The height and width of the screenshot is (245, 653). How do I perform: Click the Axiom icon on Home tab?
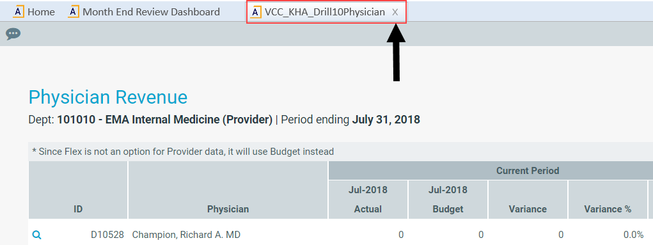click(x=19, y=12)
